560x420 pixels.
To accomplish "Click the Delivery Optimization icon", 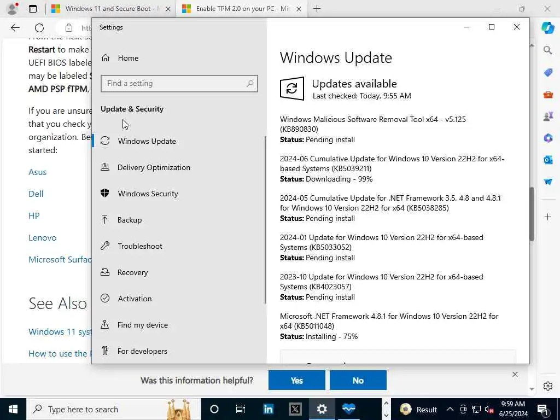I will [105, 167].
